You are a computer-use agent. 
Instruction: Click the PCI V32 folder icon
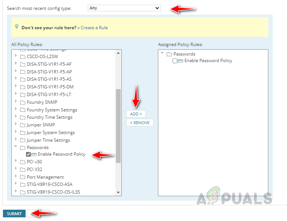(x=23, y=169)
